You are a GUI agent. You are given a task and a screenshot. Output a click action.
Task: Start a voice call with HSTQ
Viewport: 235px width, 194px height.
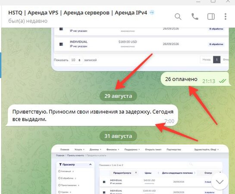(x=195, y=16)
